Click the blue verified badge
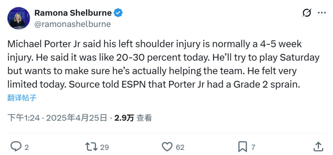Screen dimensions: 333x155 (x=119, y=13)
